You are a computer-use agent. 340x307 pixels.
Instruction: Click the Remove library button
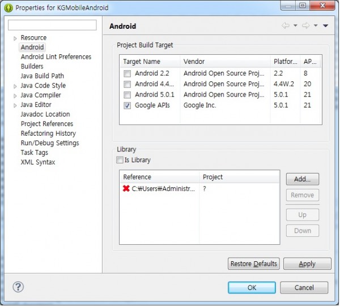pos(302,195)
